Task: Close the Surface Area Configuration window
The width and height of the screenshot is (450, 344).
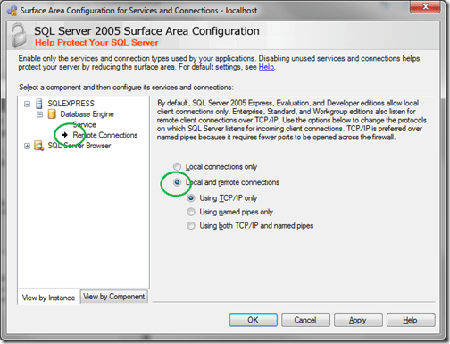Action: point(425,6)
